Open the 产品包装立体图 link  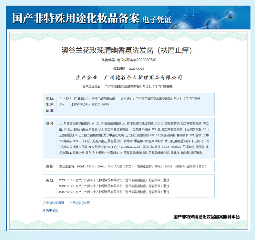click(x=80, y=203)
